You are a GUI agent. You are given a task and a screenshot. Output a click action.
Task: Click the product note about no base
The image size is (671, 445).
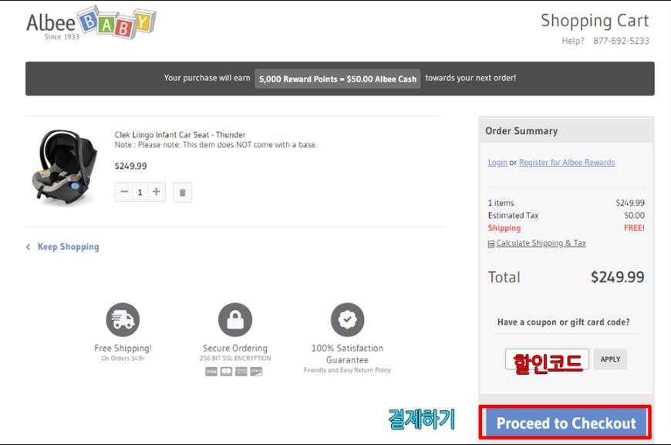point(216,145)
